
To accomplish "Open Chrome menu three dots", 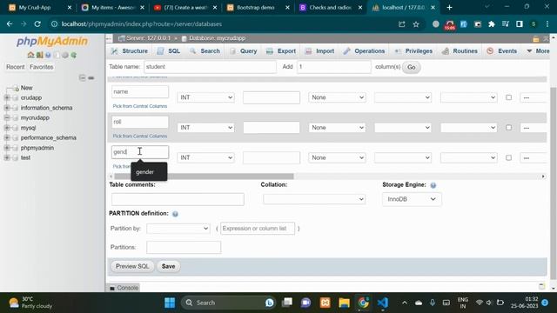I will tap(547, 24).
